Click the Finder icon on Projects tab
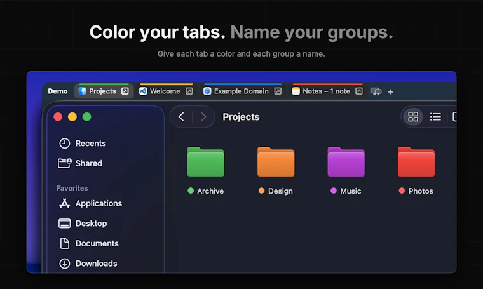 (x=82, y=91)
